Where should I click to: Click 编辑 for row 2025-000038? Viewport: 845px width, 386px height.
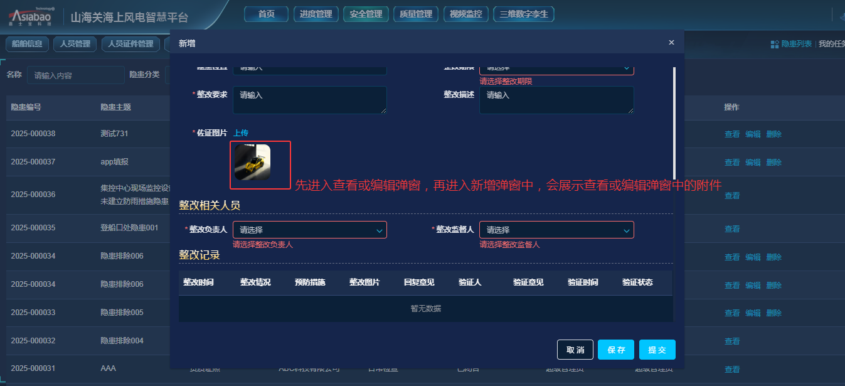pos(753,134)
